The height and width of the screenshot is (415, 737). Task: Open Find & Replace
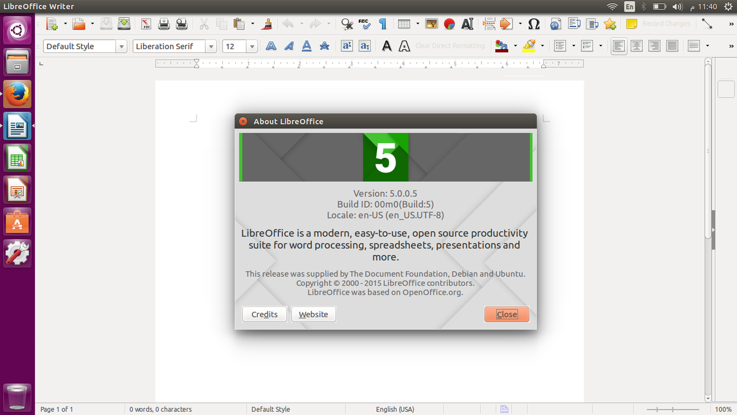point(347,24)
